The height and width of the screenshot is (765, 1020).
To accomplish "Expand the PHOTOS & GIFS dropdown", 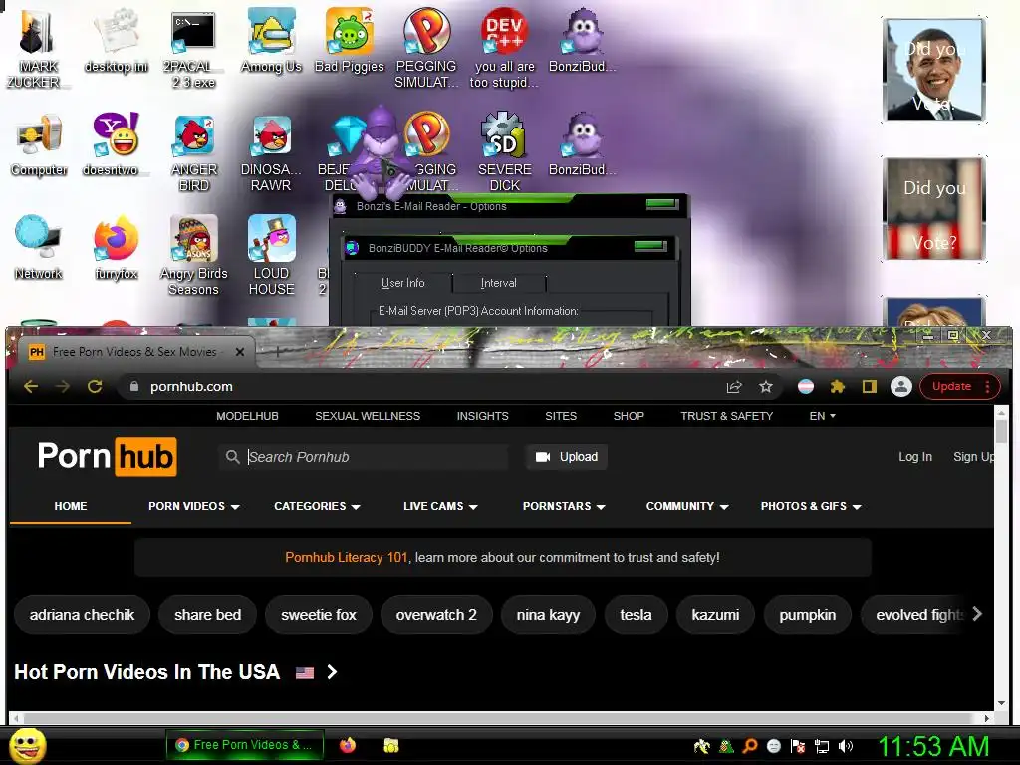I will pyautogui.click(x=811, y=506).
